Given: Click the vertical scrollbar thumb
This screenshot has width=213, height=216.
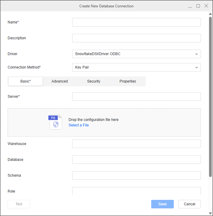Looking at the screenshot, I should point(210,97).
